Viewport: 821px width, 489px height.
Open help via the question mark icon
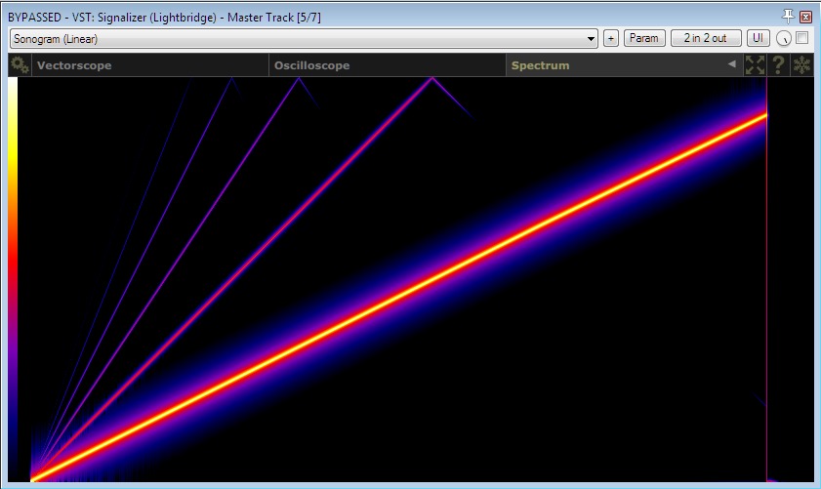(x=778, y=65)
